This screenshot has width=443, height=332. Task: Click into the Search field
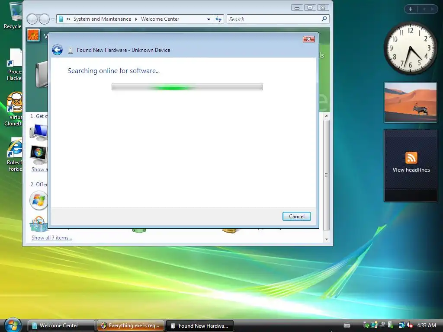click(x=273, y=19)
